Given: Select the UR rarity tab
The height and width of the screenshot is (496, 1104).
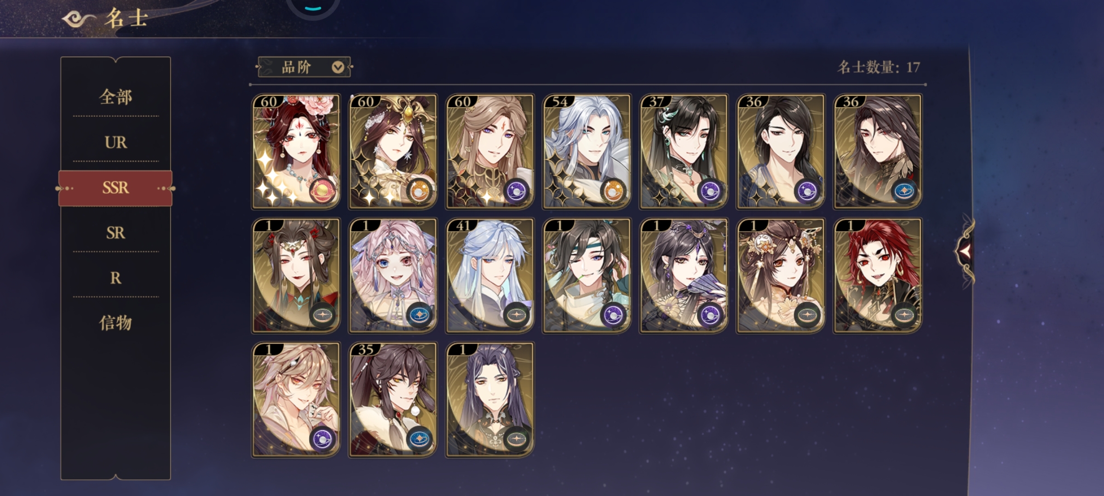Looking at the screenshot, I should 115,142.
